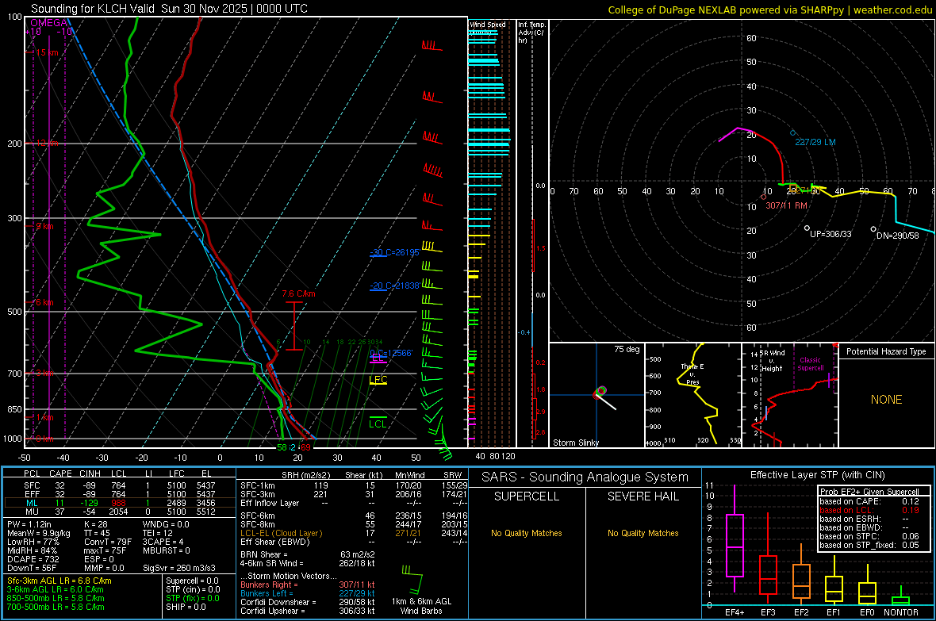
Task: Click the '15 km' height marker
Action: (47, 52)
